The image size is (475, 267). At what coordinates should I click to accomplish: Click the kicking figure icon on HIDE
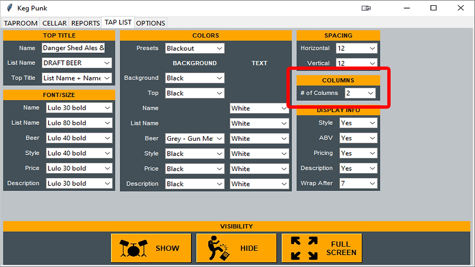pos(218,248)
